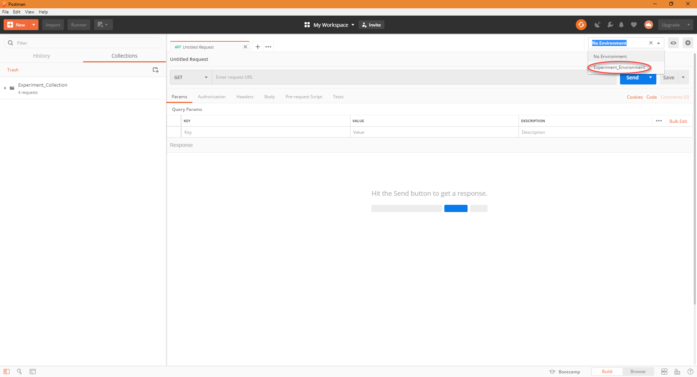Click the sidebar Filter search field

83,43
